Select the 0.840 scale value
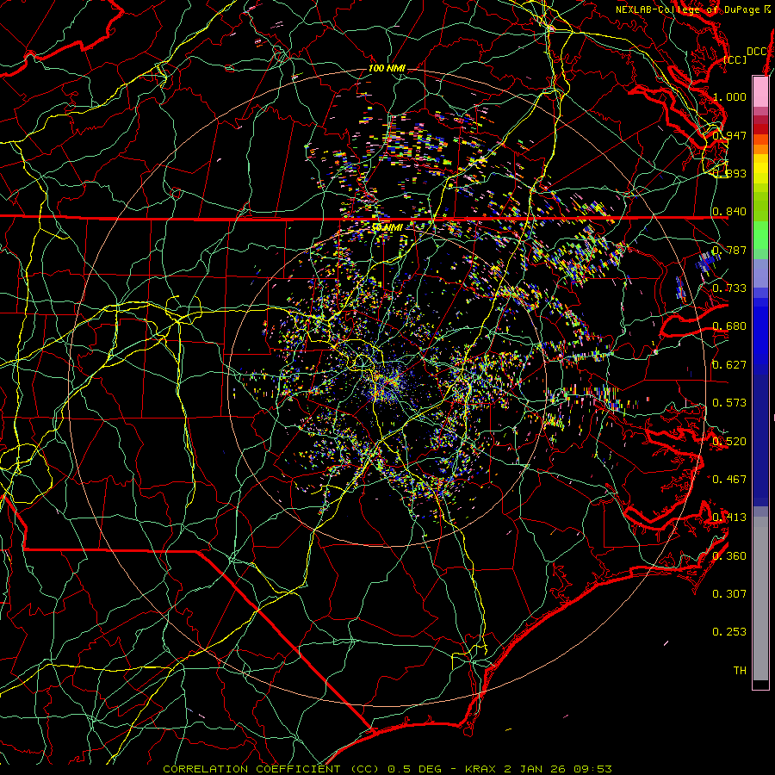Viewport: 775px width, 775px height. coord(729,212)
